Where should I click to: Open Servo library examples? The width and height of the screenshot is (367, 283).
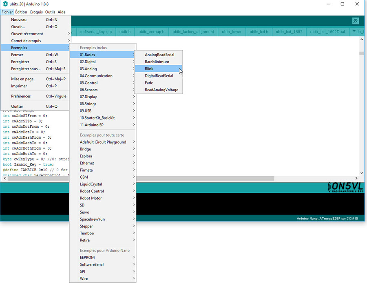click(x=102, y=212)
